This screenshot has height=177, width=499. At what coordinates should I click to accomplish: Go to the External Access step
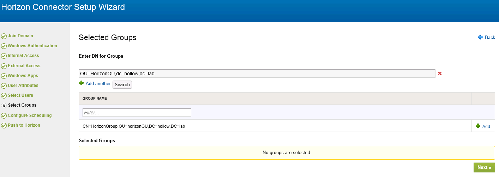(x=24, y=66)
